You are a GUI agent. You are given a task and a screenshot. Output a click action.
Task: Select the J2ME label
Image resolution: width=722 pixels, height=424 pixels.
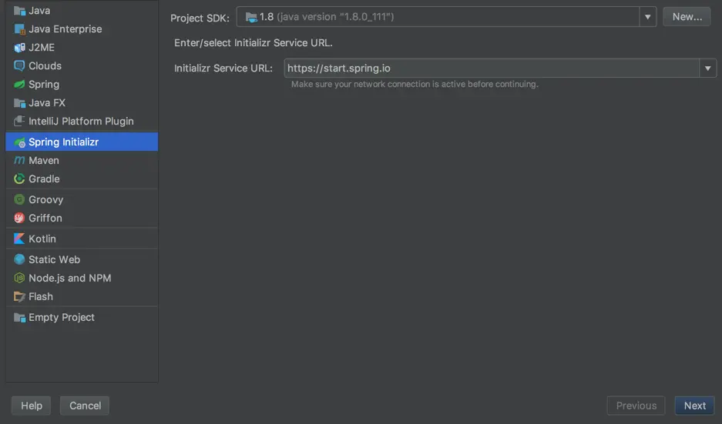pyautogui.click(x=42, y=48)
